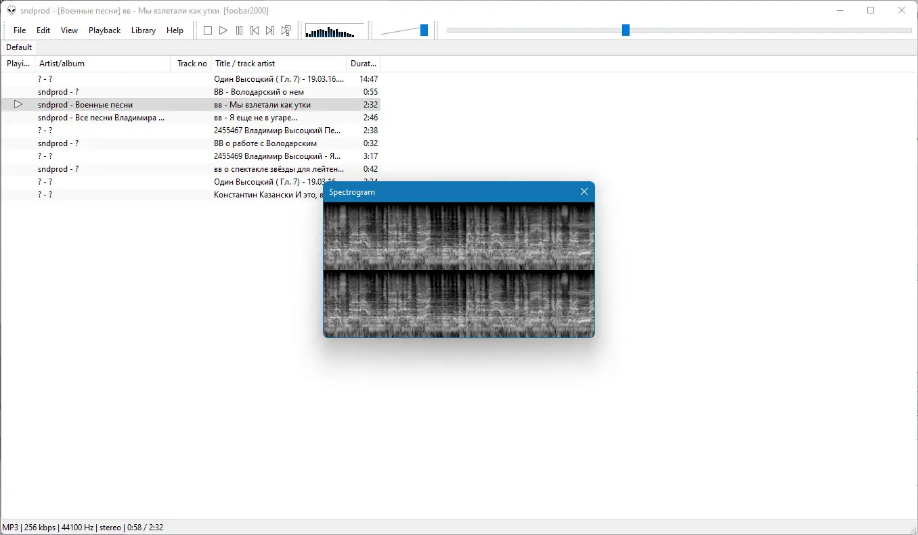Click the 2:38 duration cell
This screenshot has width=918, height=535.
click(x=370, y=131)
